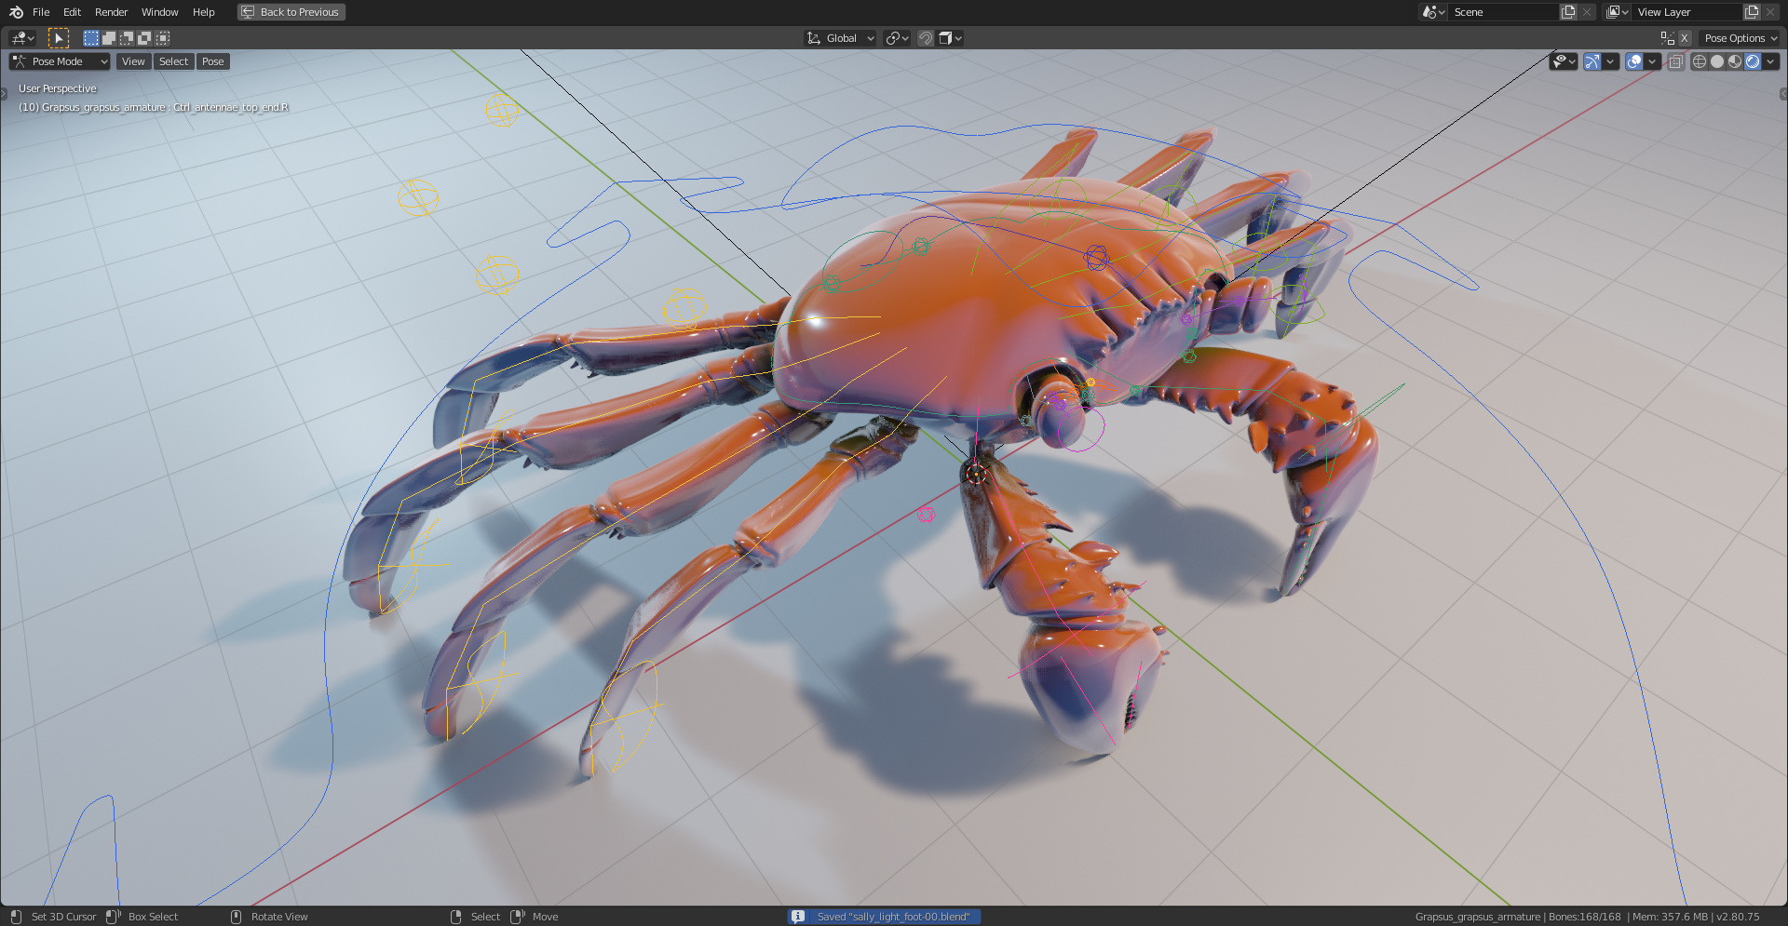Click the info icon in status bar
Image resolution: width=1788 pixels, height=926 pixels.
pyautogui.click(x=798, y=917)
